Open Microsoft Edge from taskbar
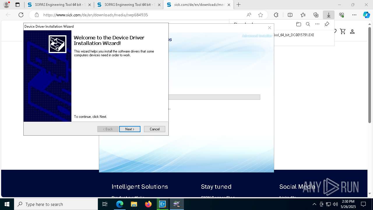The image size is (373, 210). [x=120, y=204]
